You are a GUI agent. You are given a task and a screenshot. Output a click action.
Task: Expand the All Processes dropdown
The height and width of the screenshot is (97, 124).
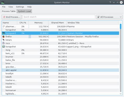pos(109,17)
